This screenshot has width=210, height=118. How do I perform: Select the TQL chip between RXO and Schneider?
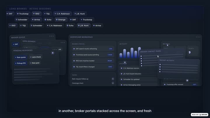(x=23, y=26)
